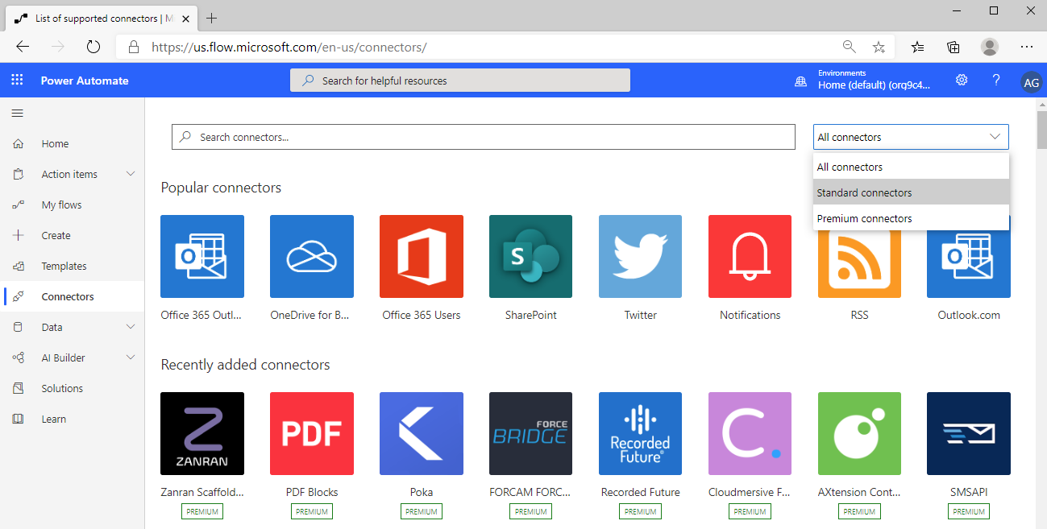The height and width of the screenshot is (529, 1047).
Task: Click the Search for helpful resources box
Action: point(460,81)
